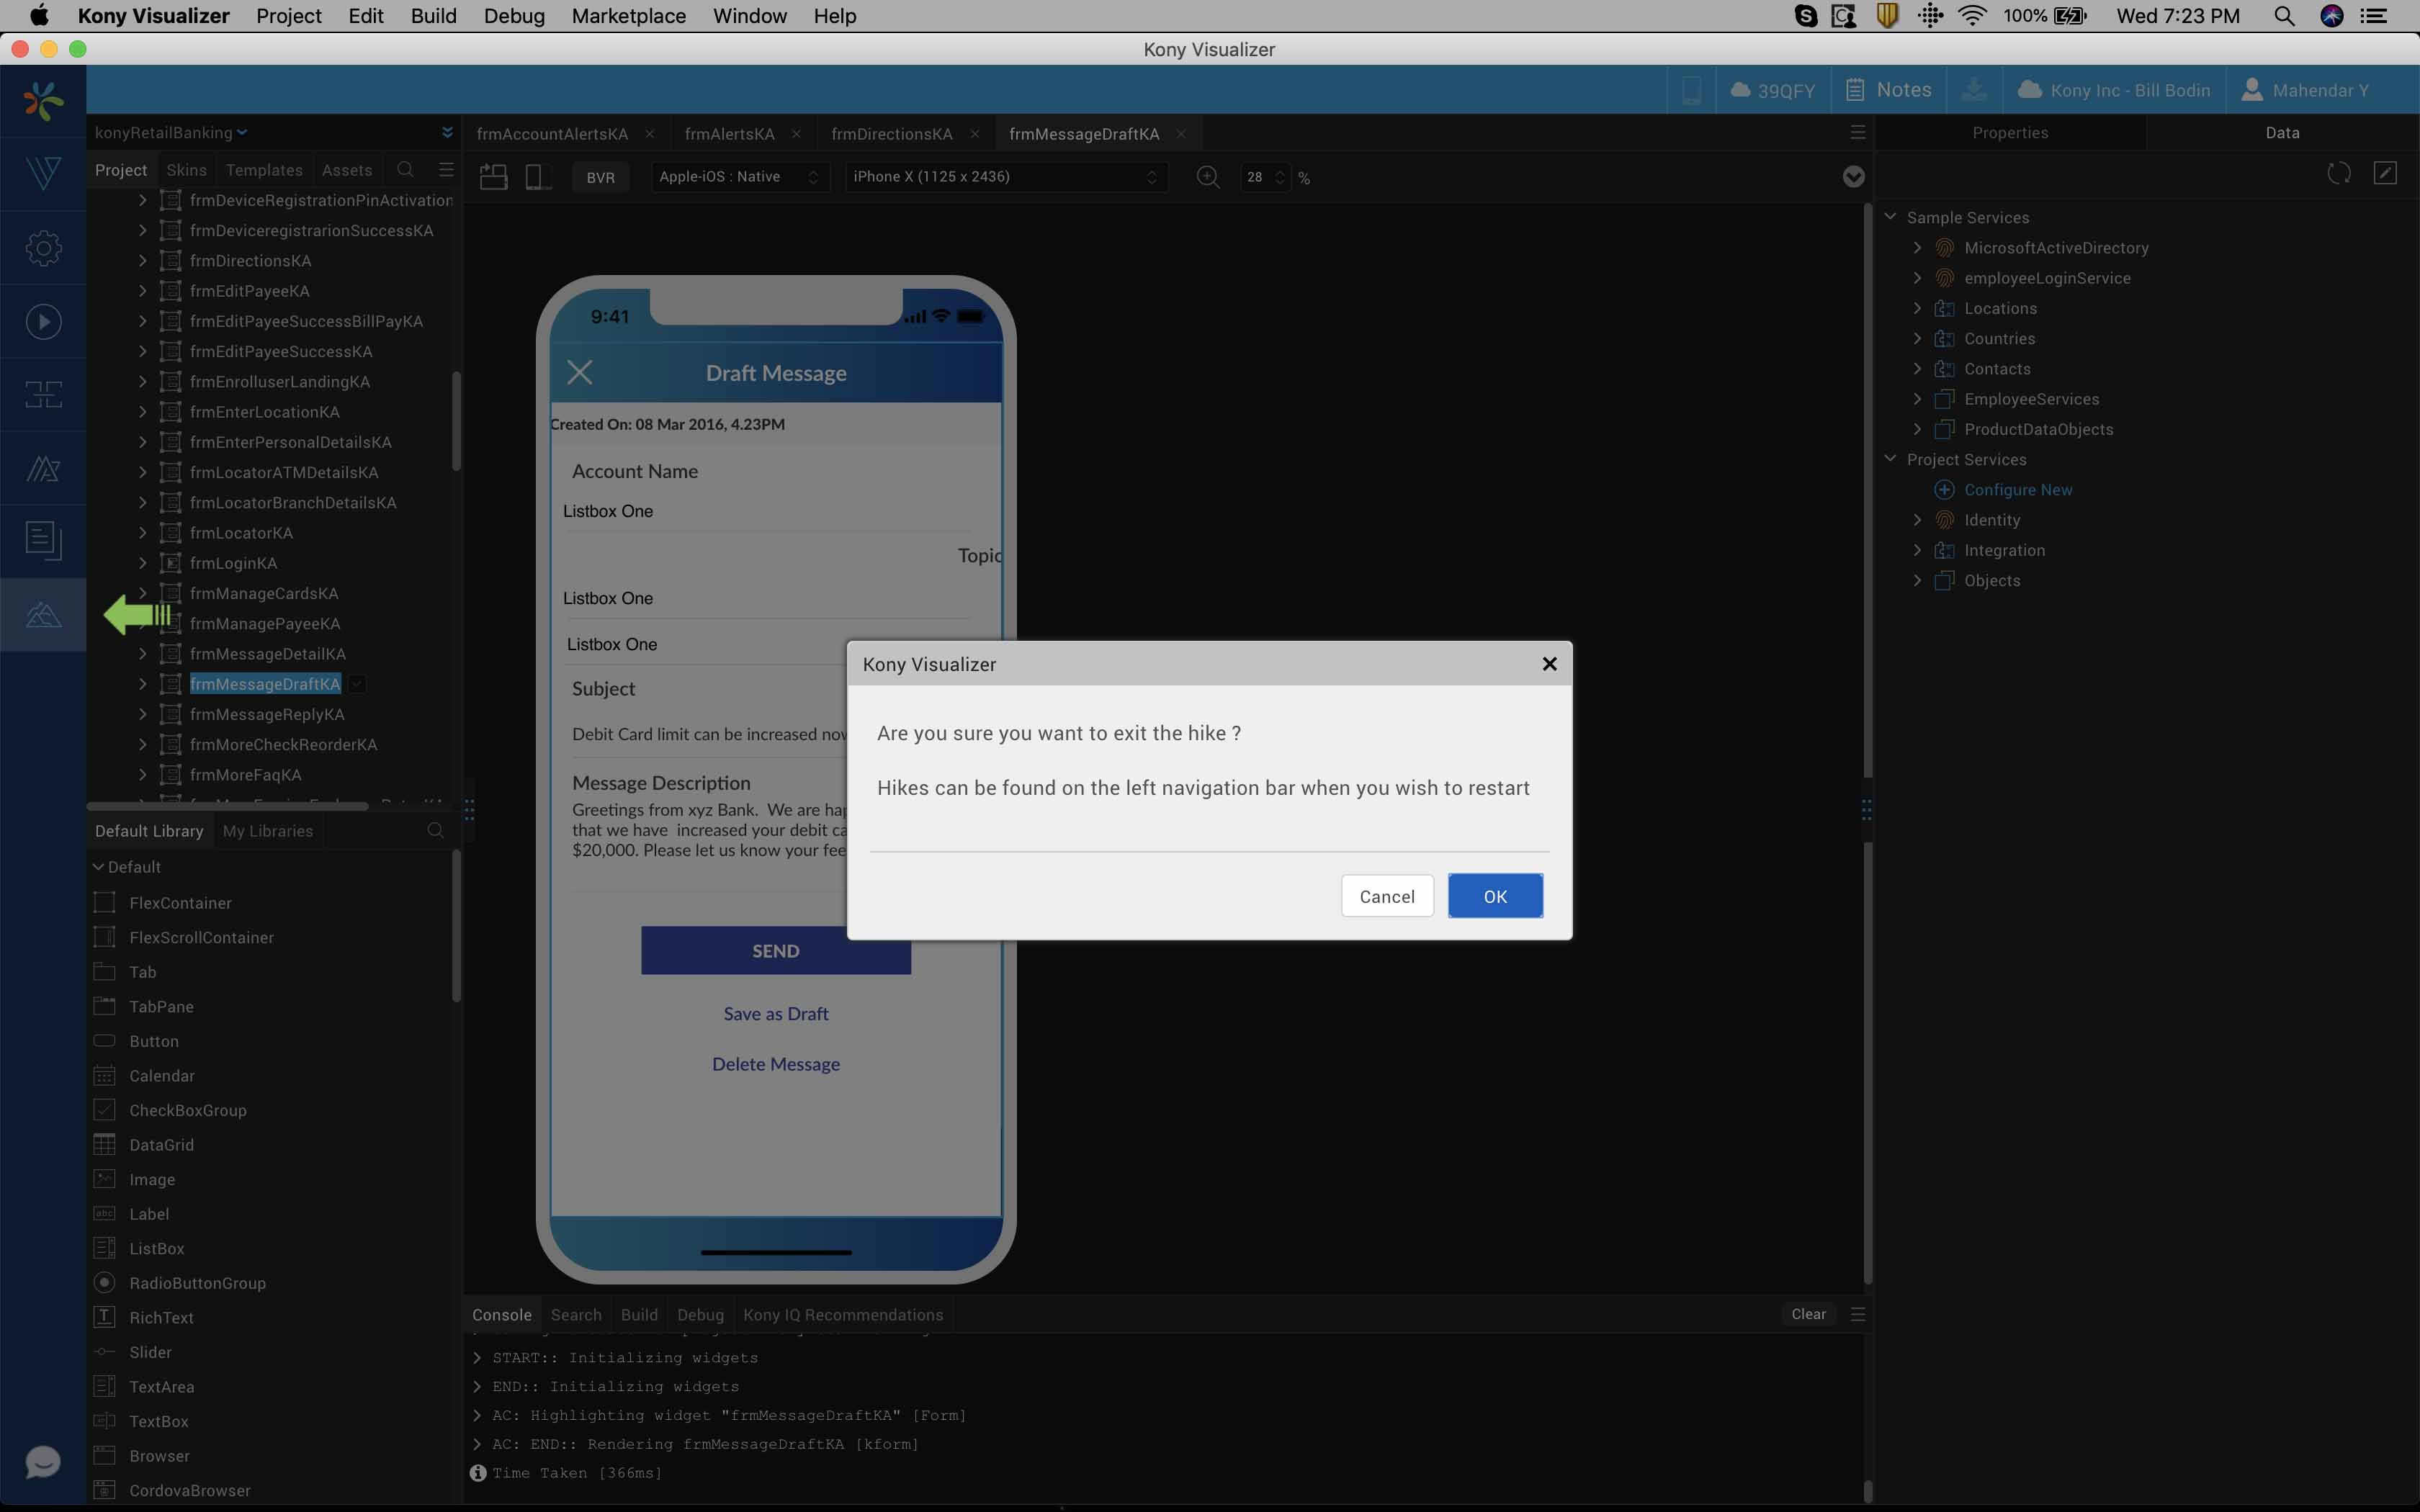The height and width of the screenshot is (1512, 2420).
Task: Open the frmAlertsKA editor tab
Action: [729, 134]
